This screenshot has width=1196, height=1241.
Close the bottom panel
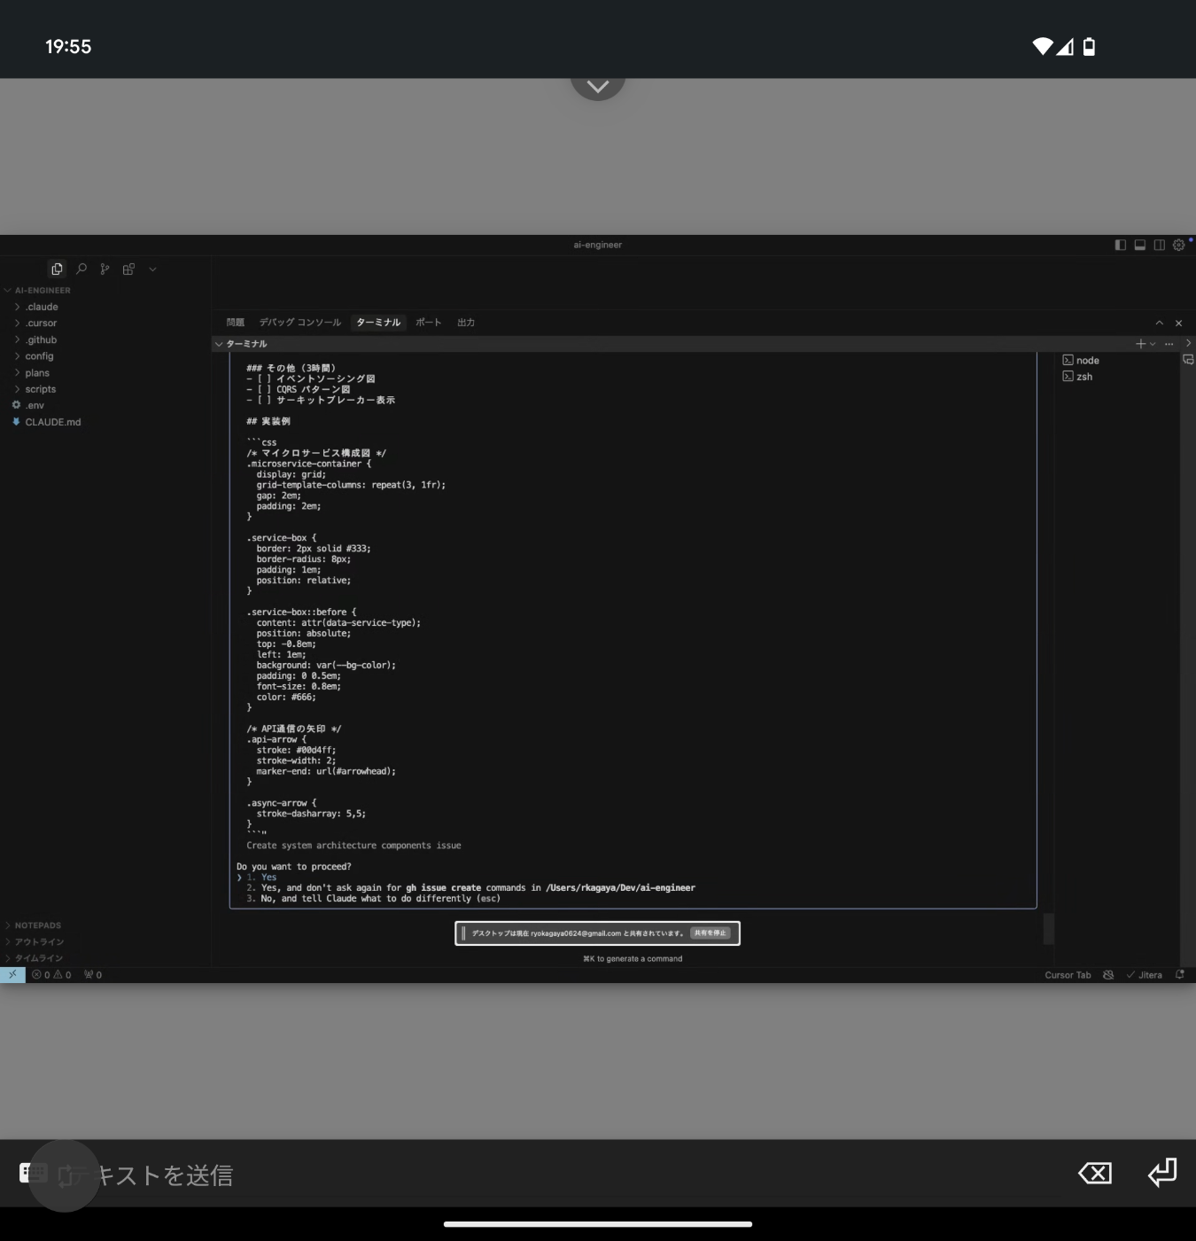click(1178, 323)
